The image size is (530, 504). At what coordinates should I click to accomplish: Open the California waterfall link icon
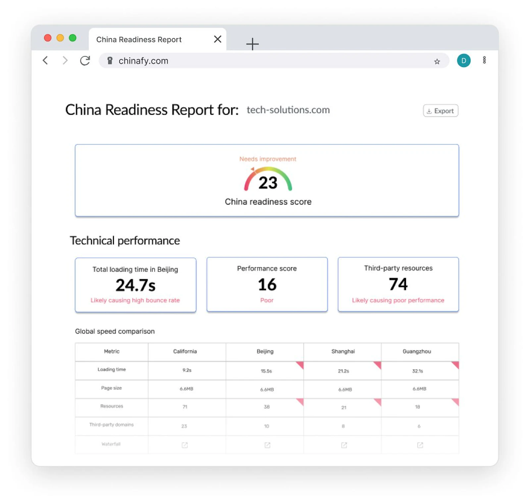(185, 445)
